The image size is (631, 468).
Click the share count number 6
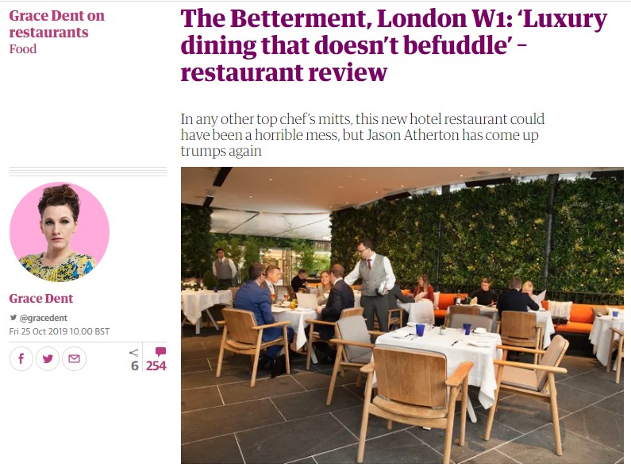pyautogui.click(x=134, y=366)
